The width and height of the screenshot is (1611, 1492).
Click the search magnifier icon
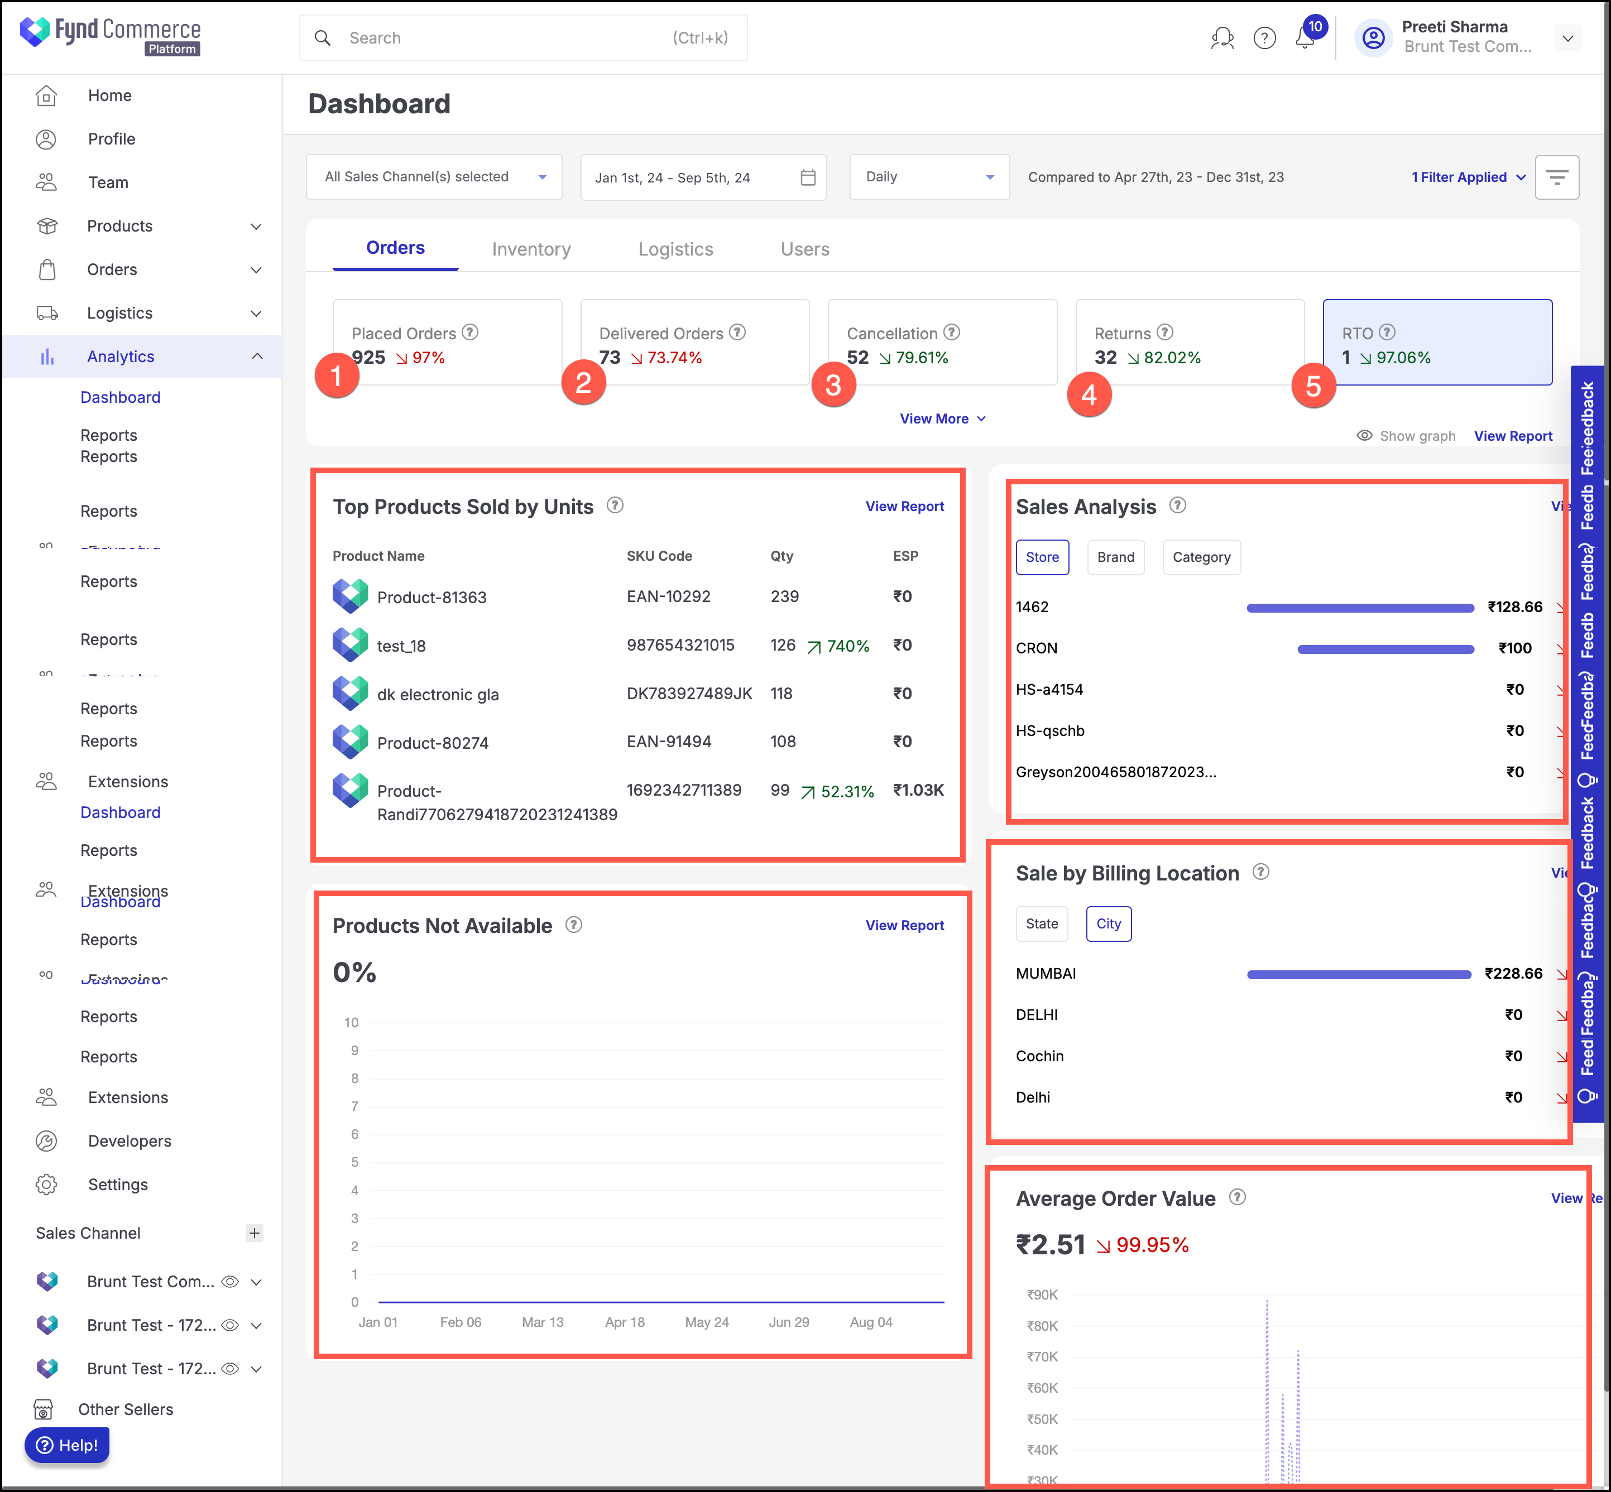322,38
